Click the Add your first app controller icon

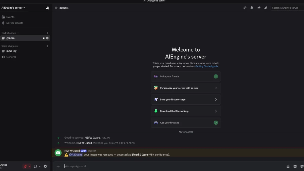pos(156,123)
